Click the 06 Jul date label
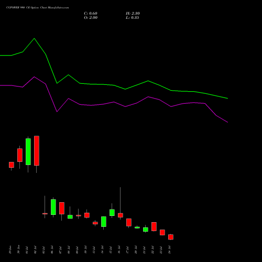 point(52,249)
